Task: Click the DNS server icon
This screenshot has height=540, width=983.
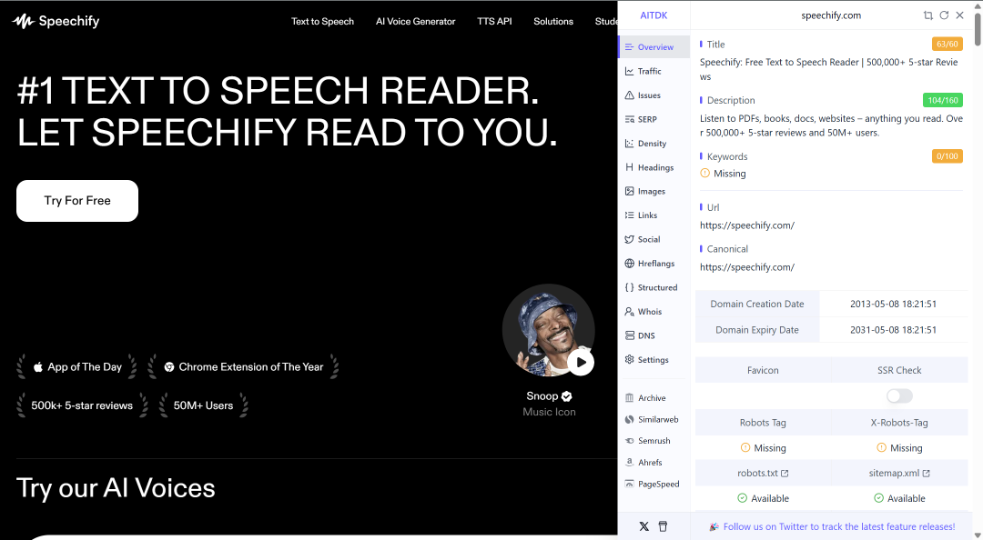Action: tap(630, 335)
